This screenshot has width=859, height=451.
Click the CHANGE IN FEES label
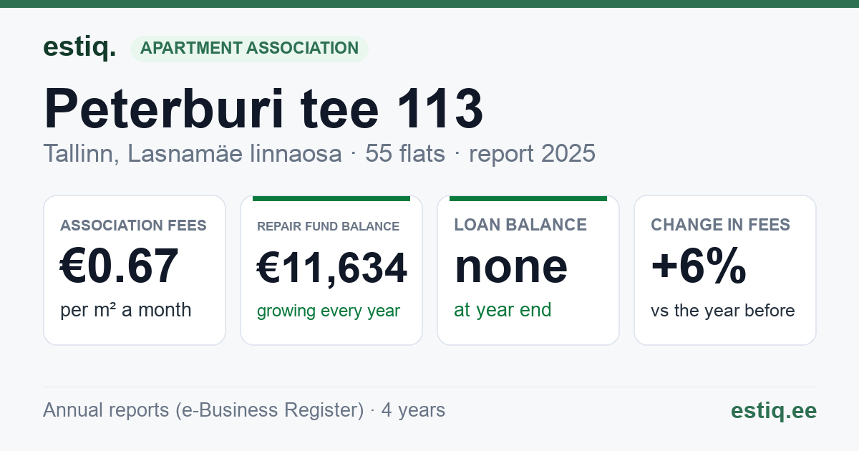click(x=720, y=225)
